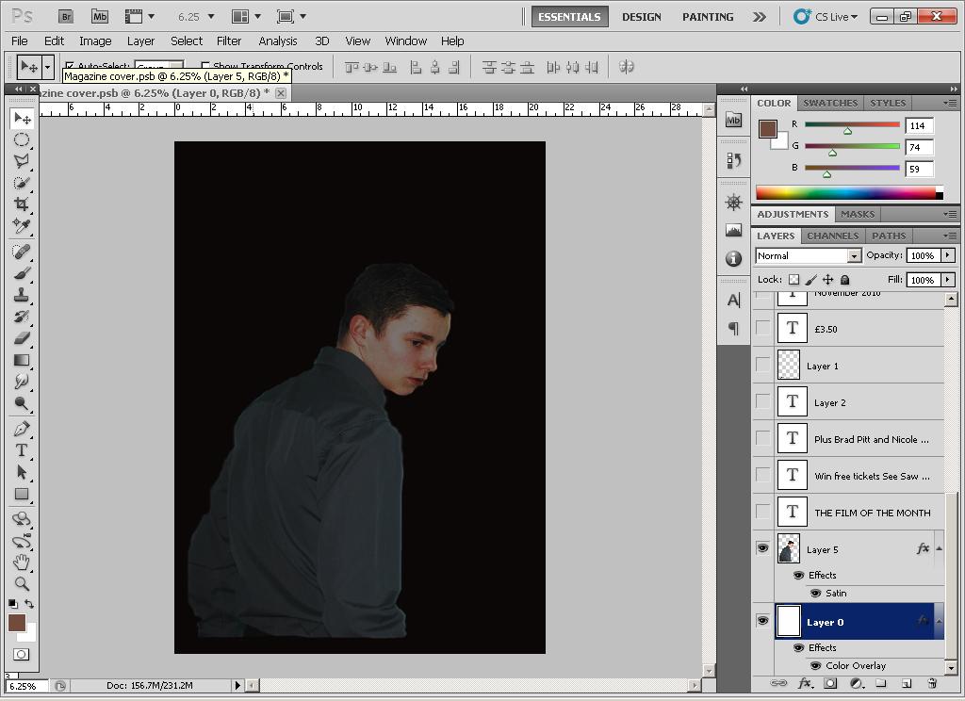
Task: Open the Layer menu
Action: point(140,41)
